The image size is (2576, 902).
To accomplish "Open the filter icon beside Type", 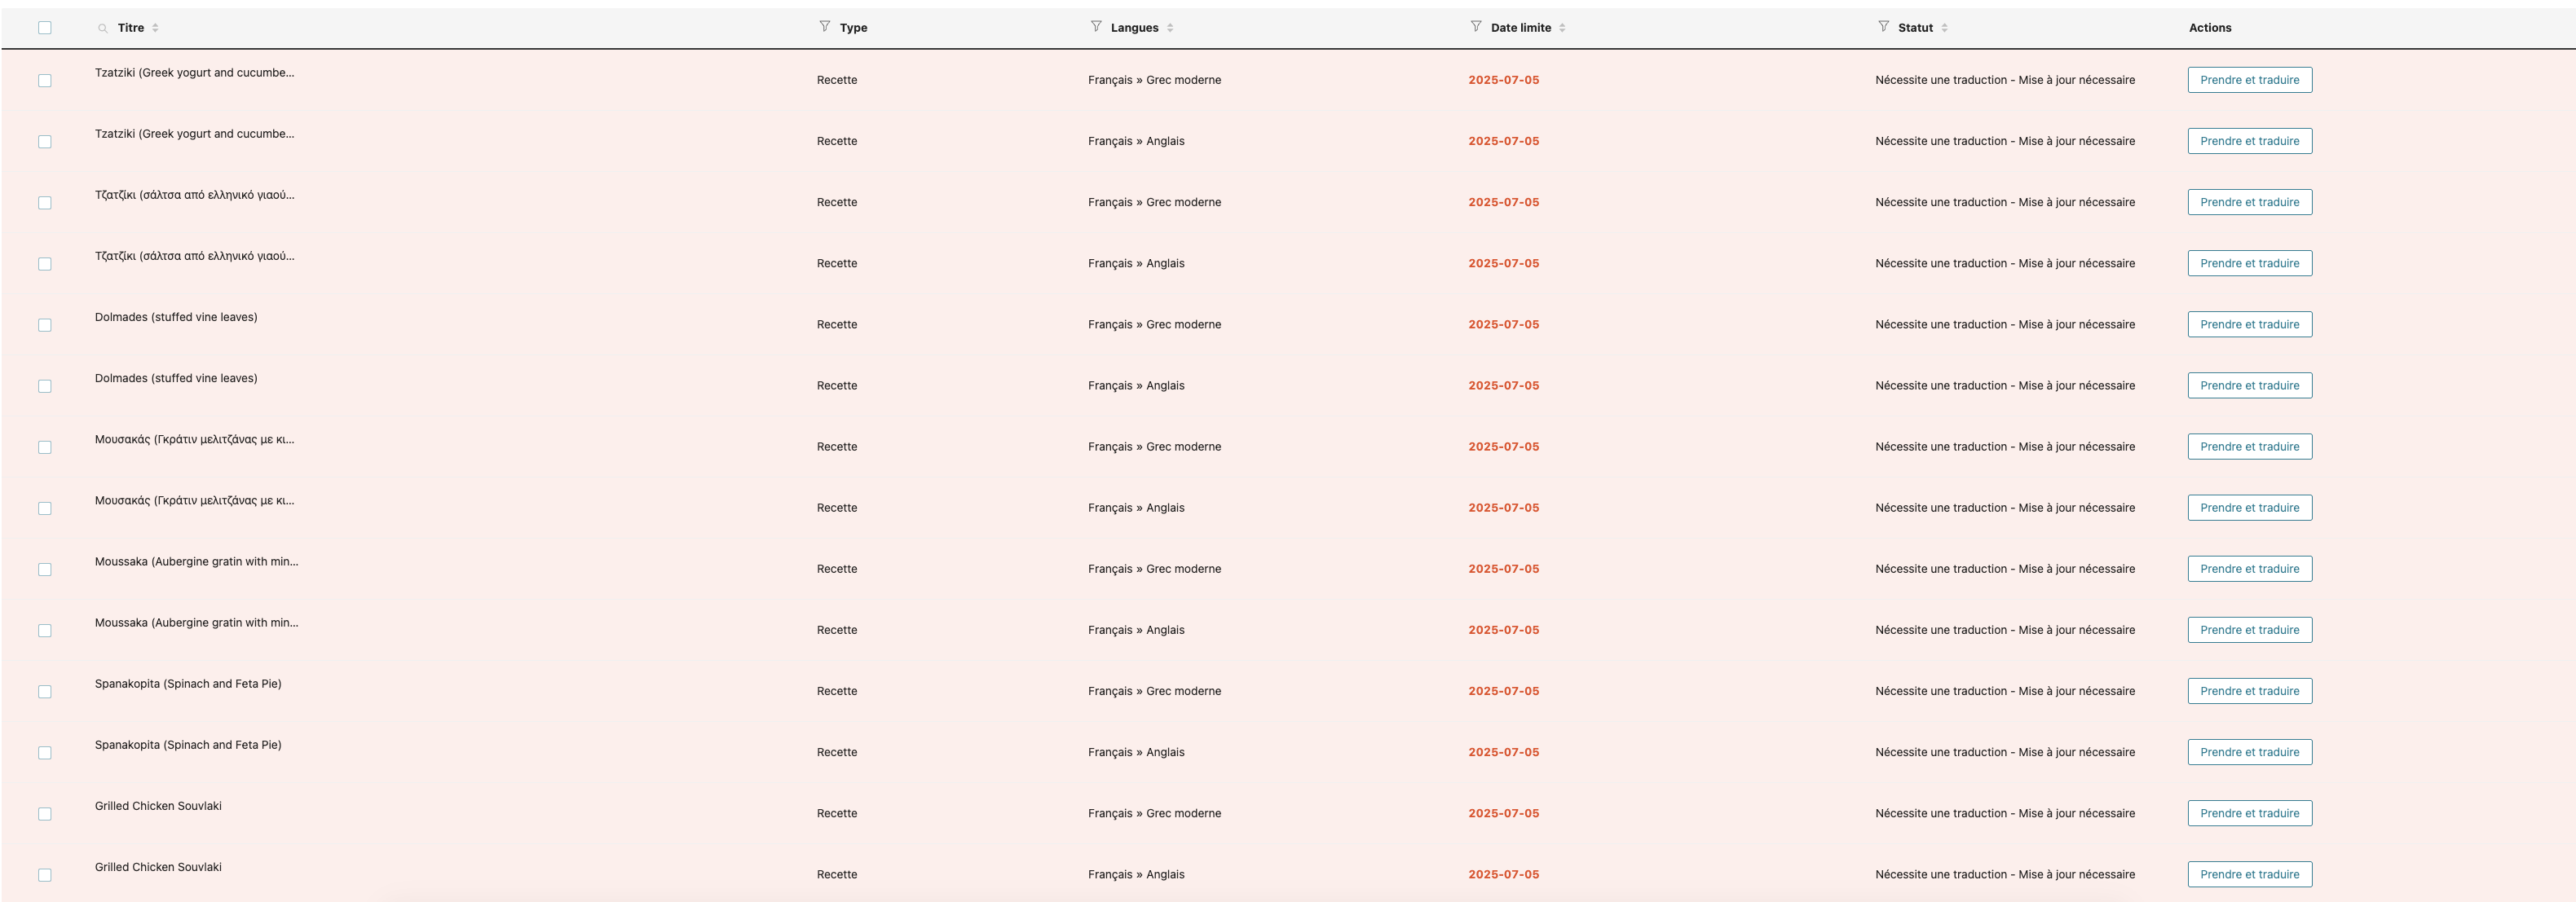I will click(825, 26).
